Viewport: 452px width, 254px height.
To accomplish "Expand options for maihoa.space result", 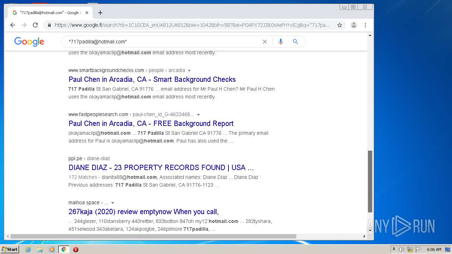I will point(113,203).
